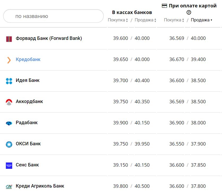
Task: Click the card icon beside 'При оплате картой'
Action: coord(164,6)
